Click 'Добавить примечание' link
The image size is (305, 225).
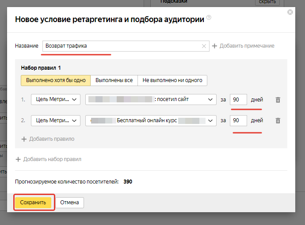tap(247, 46)
